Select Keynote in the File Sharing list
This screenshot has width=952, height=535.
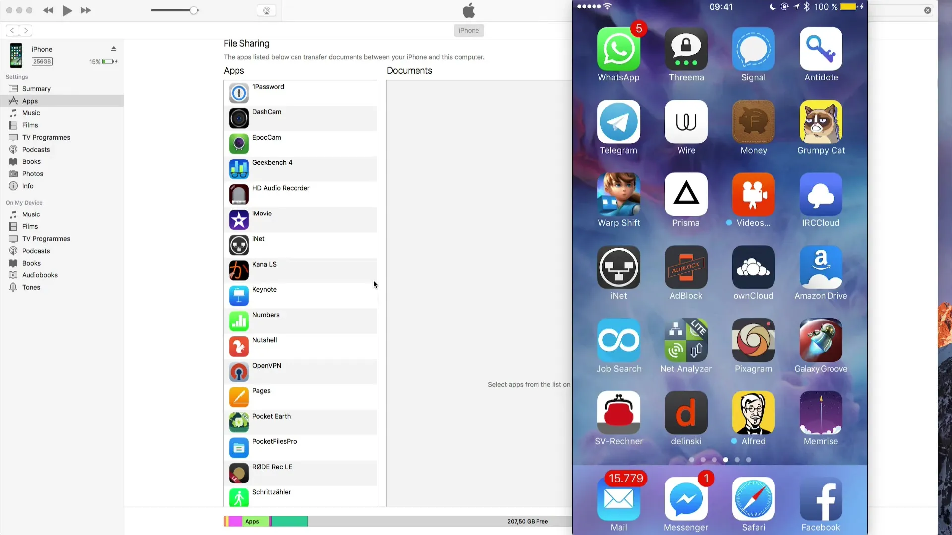coord(300,296)
